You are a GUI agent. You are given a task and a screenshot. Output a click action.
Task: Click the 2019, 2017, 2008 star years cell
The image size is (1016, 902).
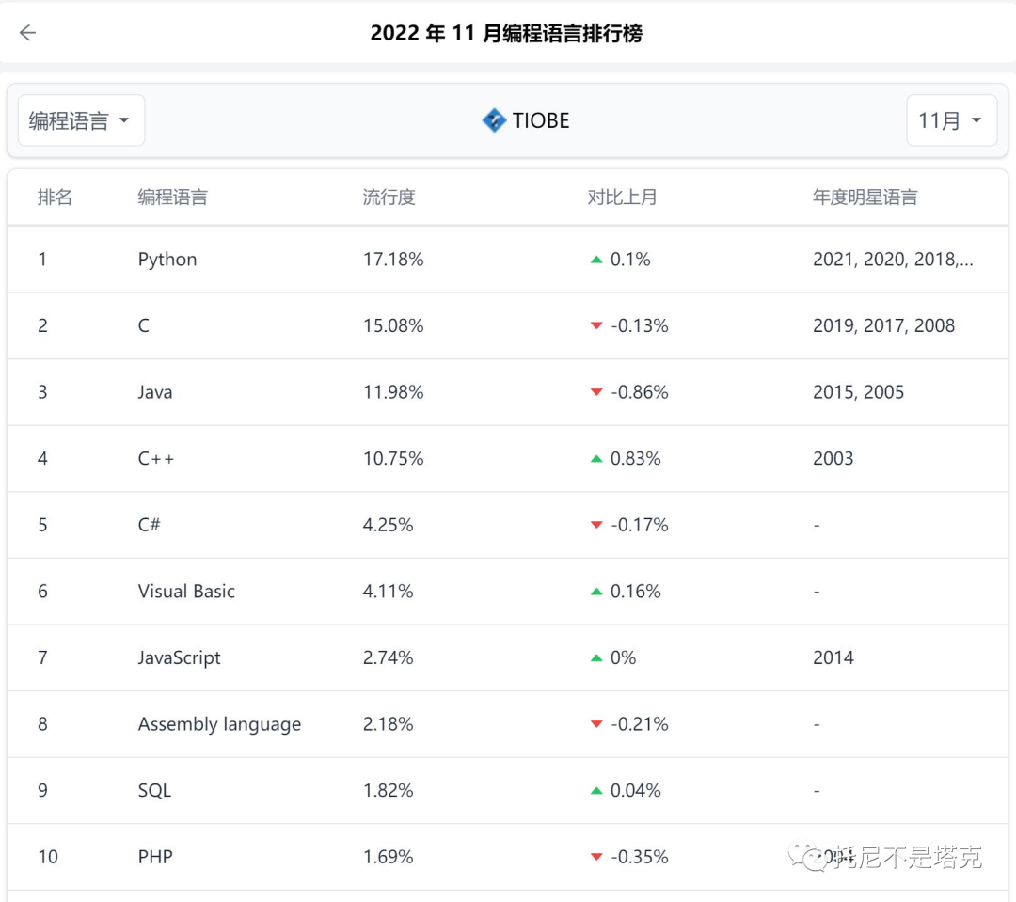[883, 325]
